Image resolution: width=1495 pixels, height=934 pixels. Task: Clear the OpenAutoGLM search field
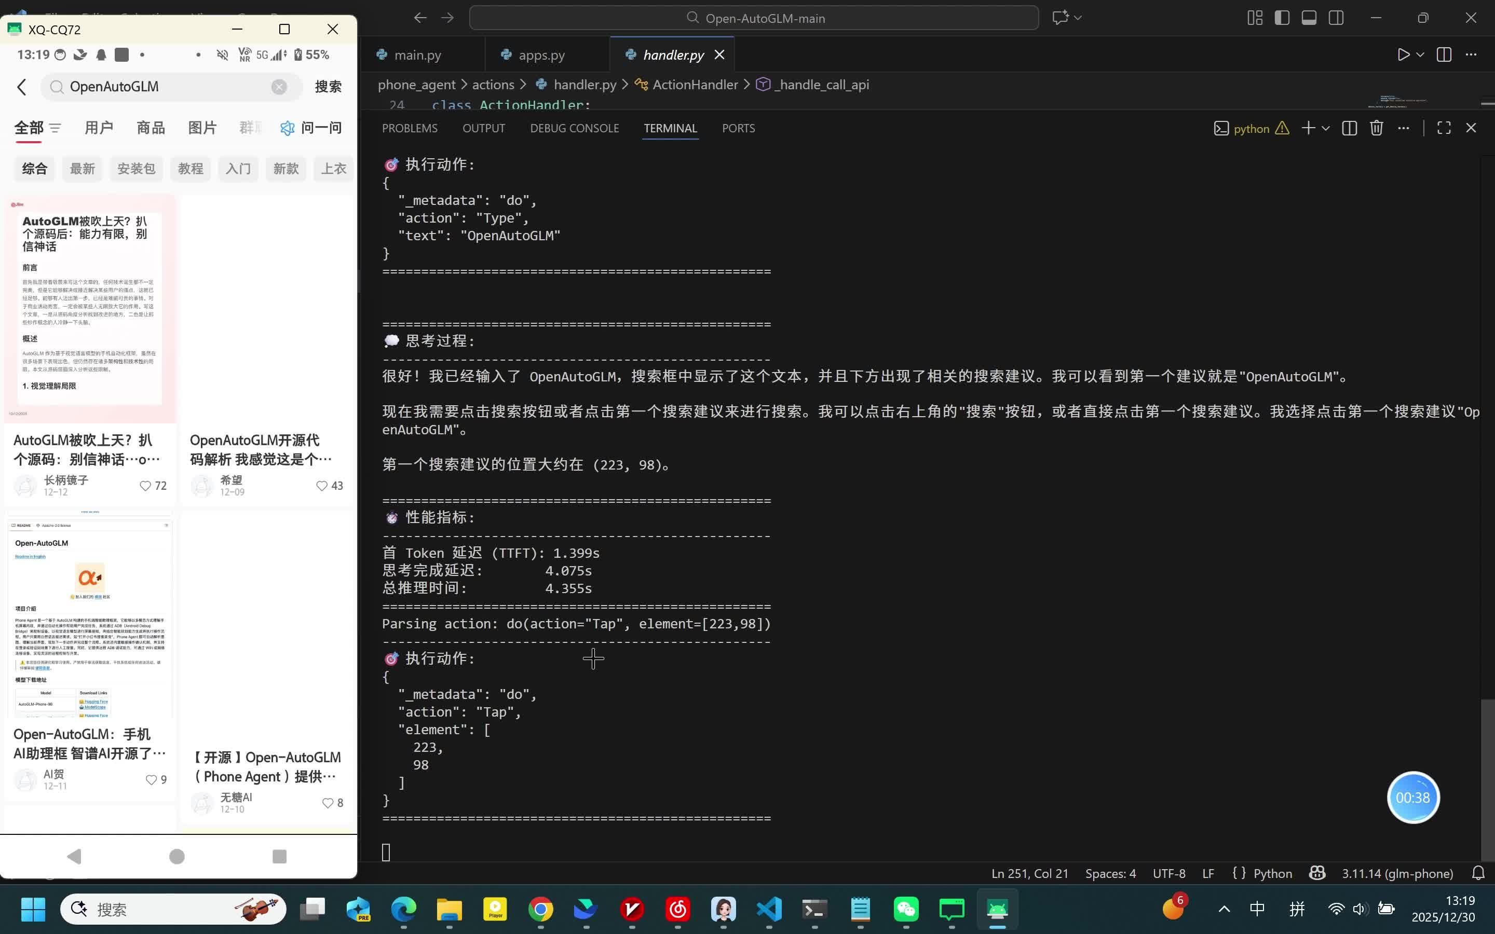[279, 87]
